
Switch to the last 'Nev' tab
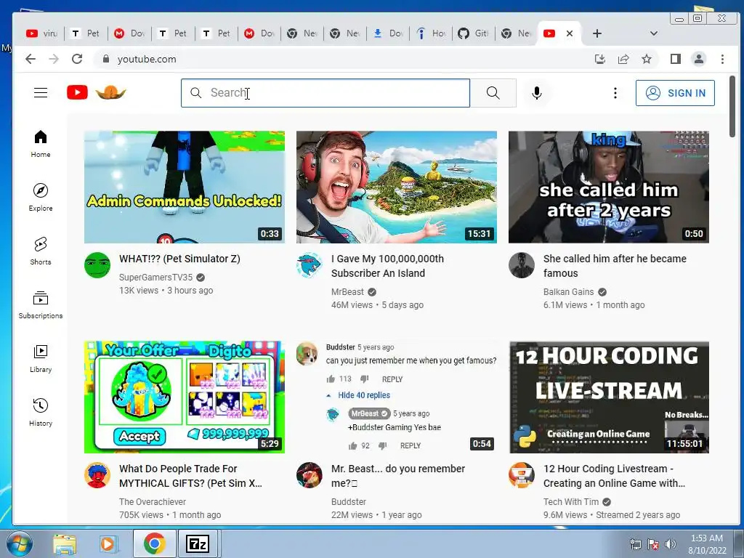(517, 33)
